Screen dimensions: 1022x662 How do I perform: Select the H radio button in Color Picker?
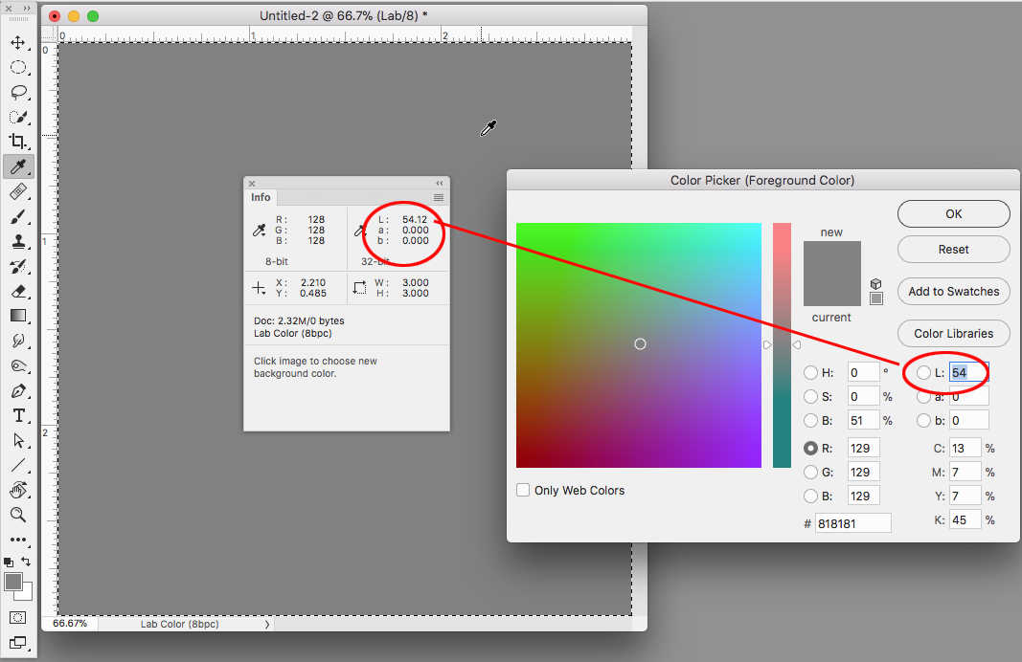click(x=811, y=372)
